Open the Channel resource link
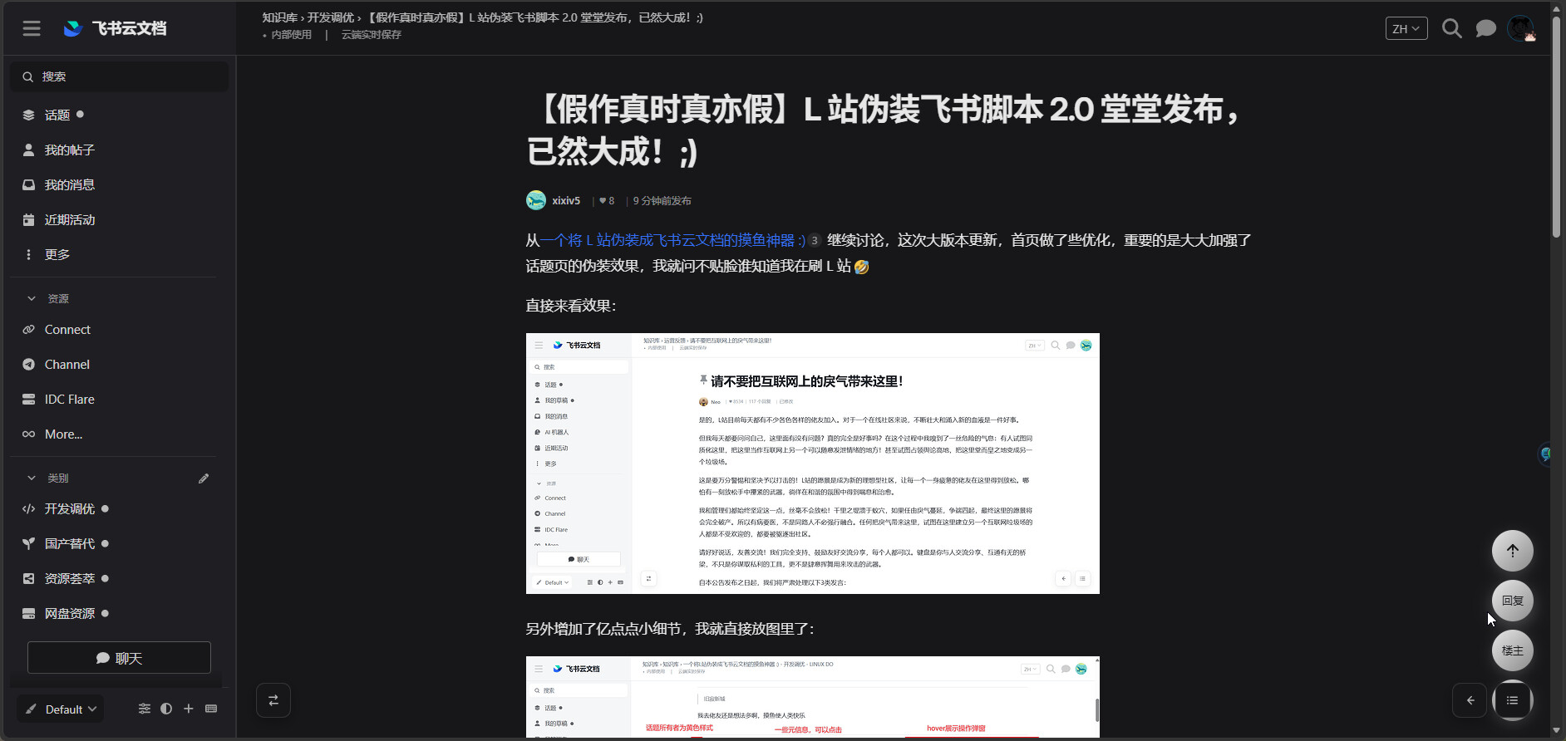Viewport: 1566px width, 741px height. coord(67,365)
